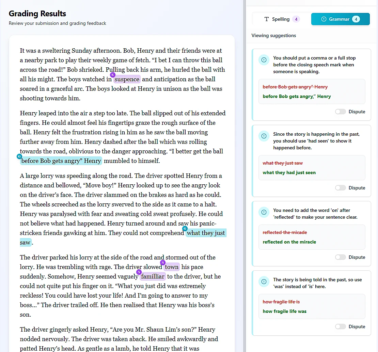Screen dimensions: 378x352
Task: Select the highlighted misspelled word 'suspence'
Action: pyautogui.click(x=127, y=79)
